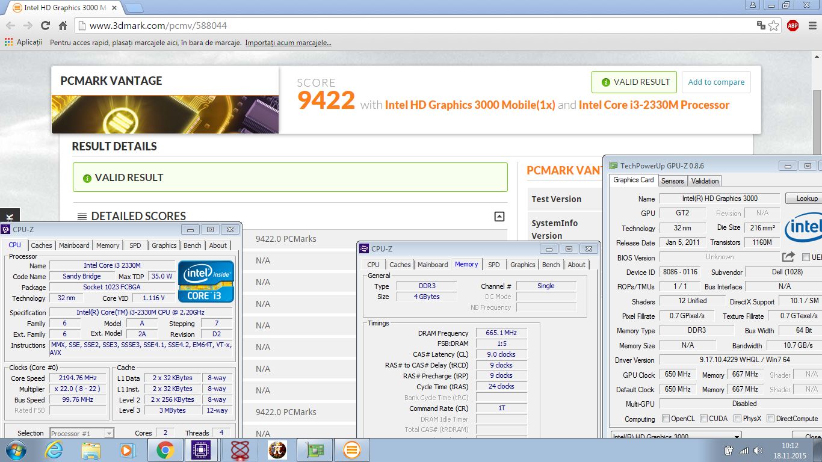The image size is (822, 462).
Task: Toggle the DirectCompute checkbox in GPU-Z
Action: [x=770, y=419]
